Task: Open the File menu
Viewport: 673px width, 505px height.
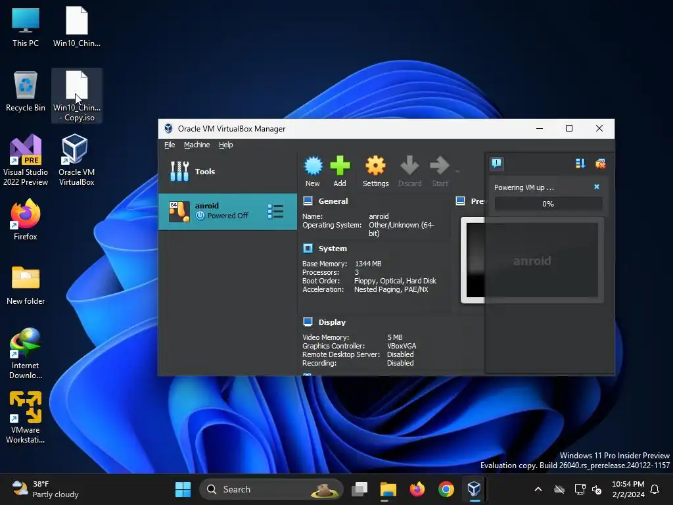Action: click(170, 145)
